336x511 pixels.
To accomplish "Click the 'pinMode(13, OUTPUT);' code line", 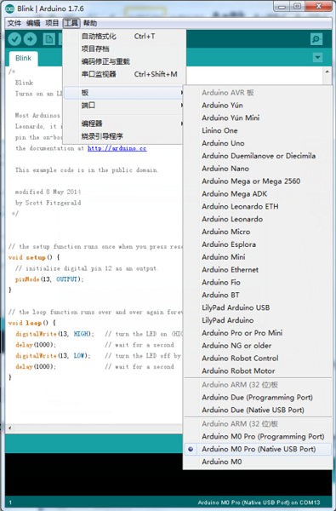I will click(49, 279).
